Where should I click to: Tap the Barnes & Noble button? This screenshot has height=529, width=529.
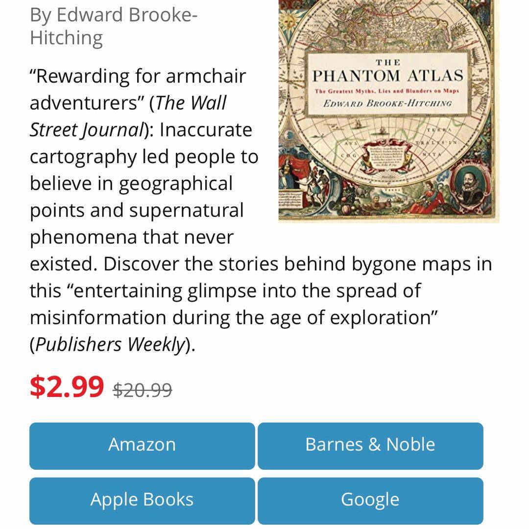pyautogui.click(x=370, y=446)
